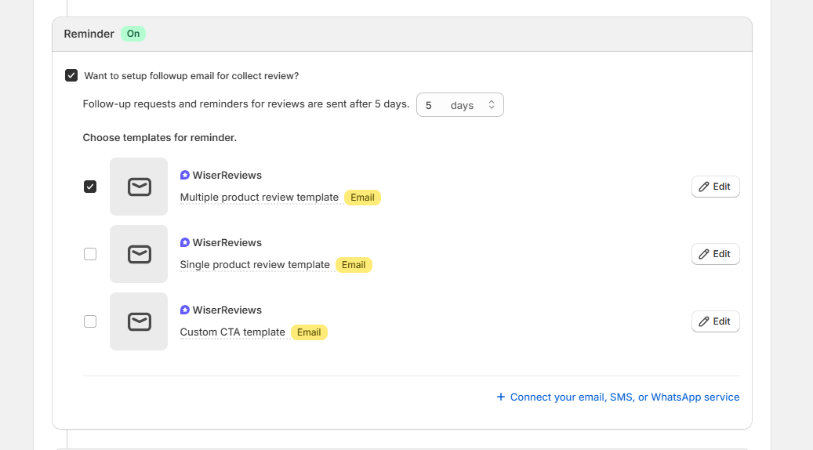Click envelope icon for Custom CTA template

139,321
